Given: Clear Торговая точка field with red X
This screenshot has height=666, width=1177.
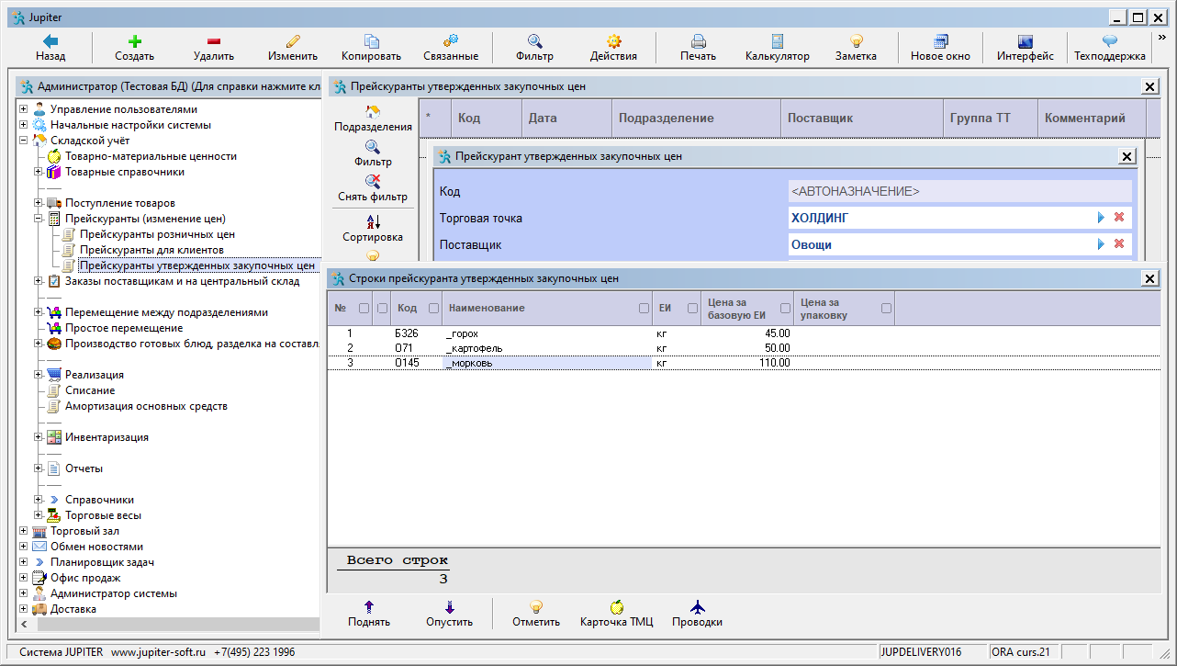Looking at the screenshot, I should [x=1119, y=218].
